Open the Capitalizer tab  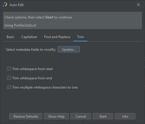coord(29,37)
